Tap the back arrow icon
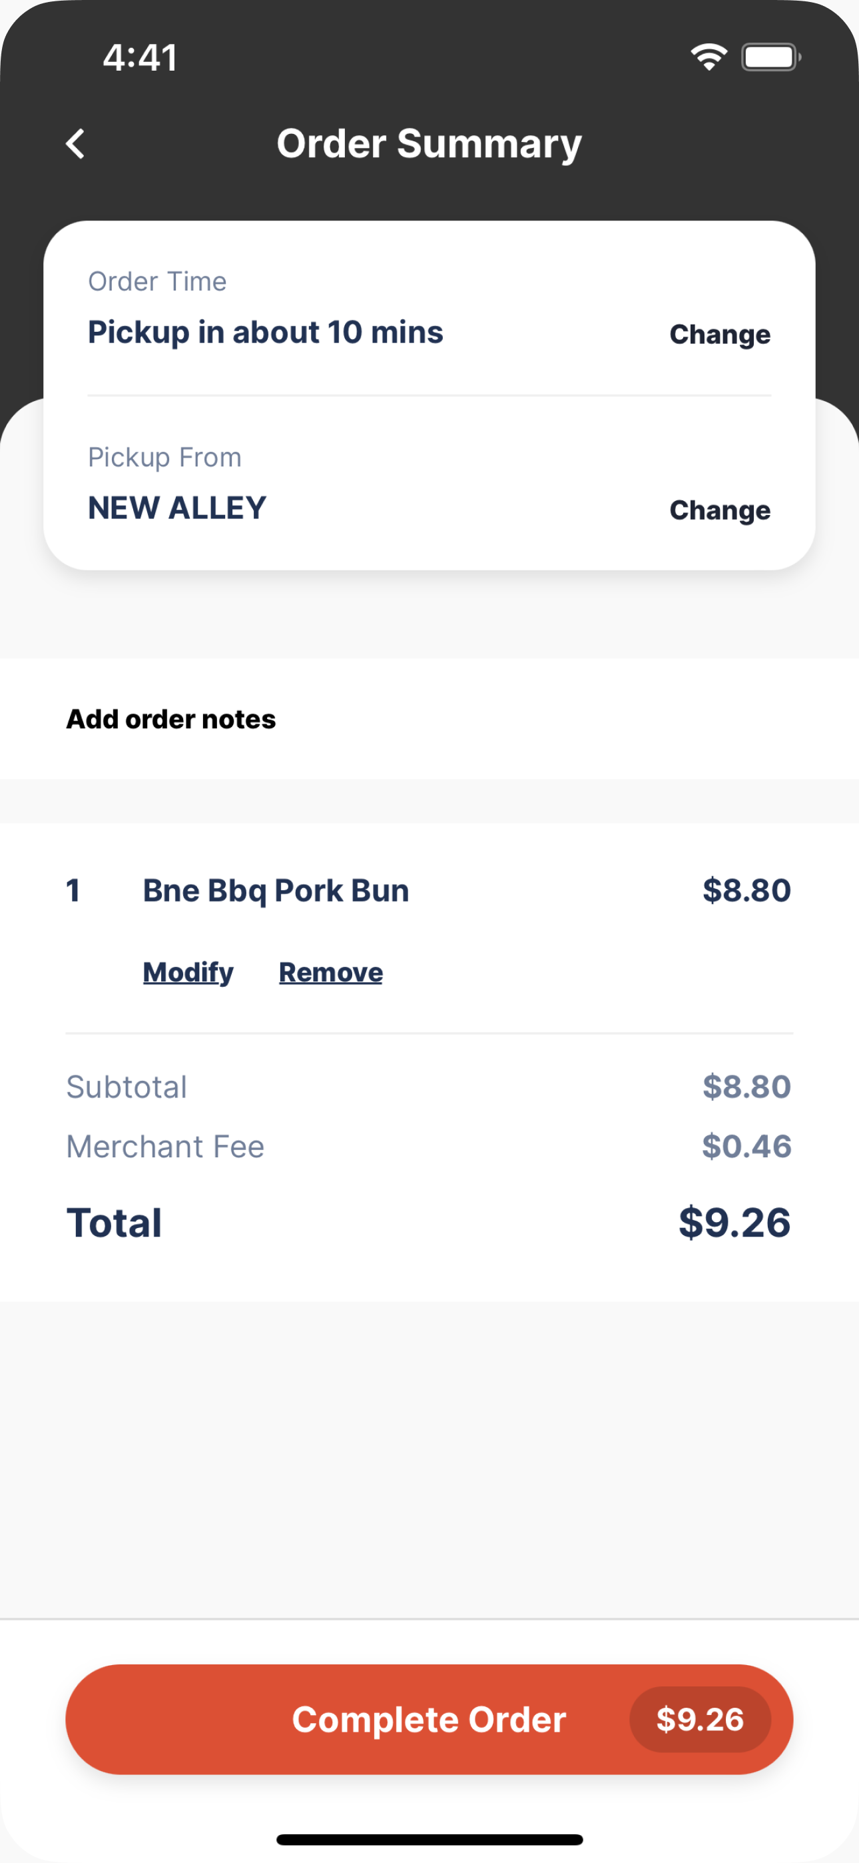This screenshot has width=859, height=1863. (x=75, y=144)
